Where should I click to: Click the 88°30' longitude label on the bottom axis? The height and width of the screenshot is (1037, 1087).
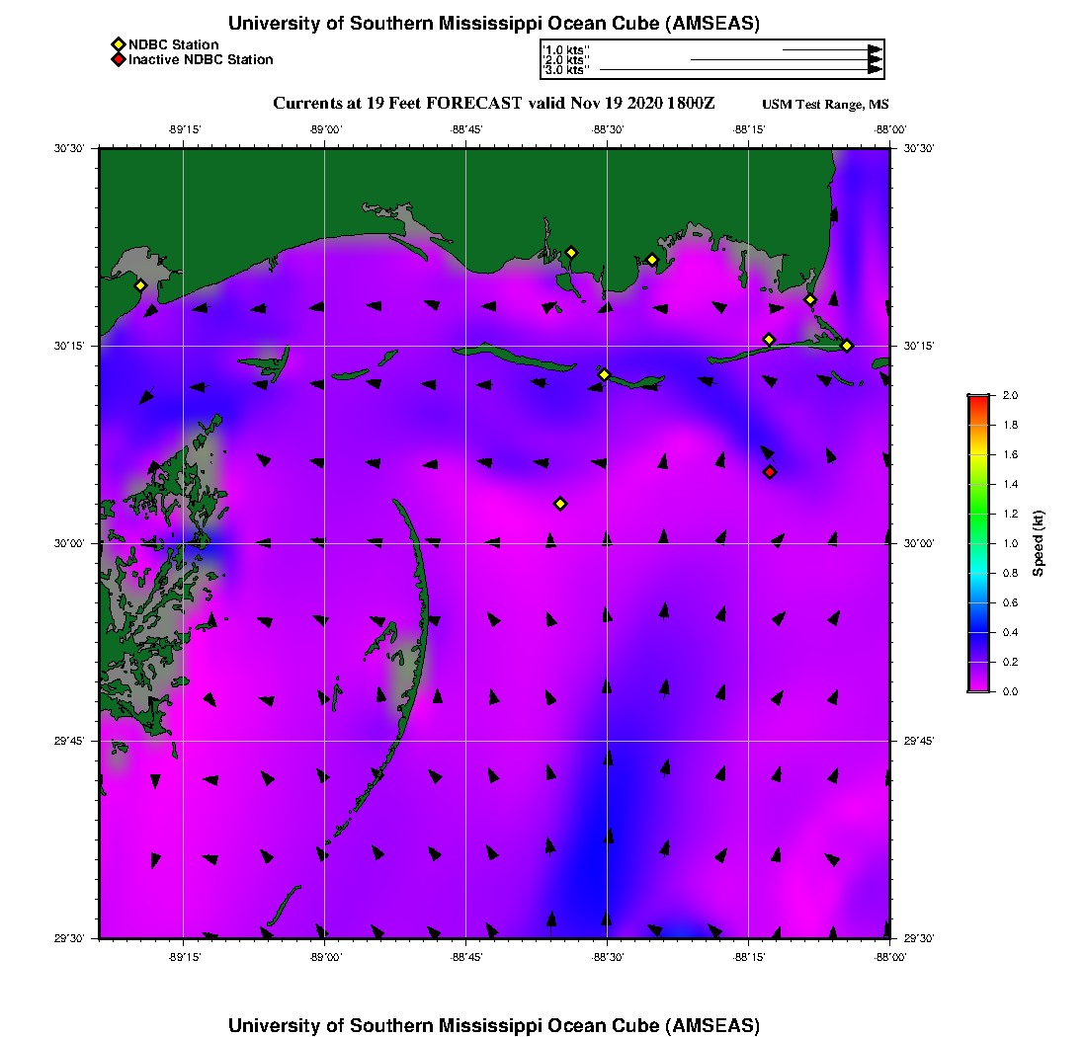click(x=607, y=957)
